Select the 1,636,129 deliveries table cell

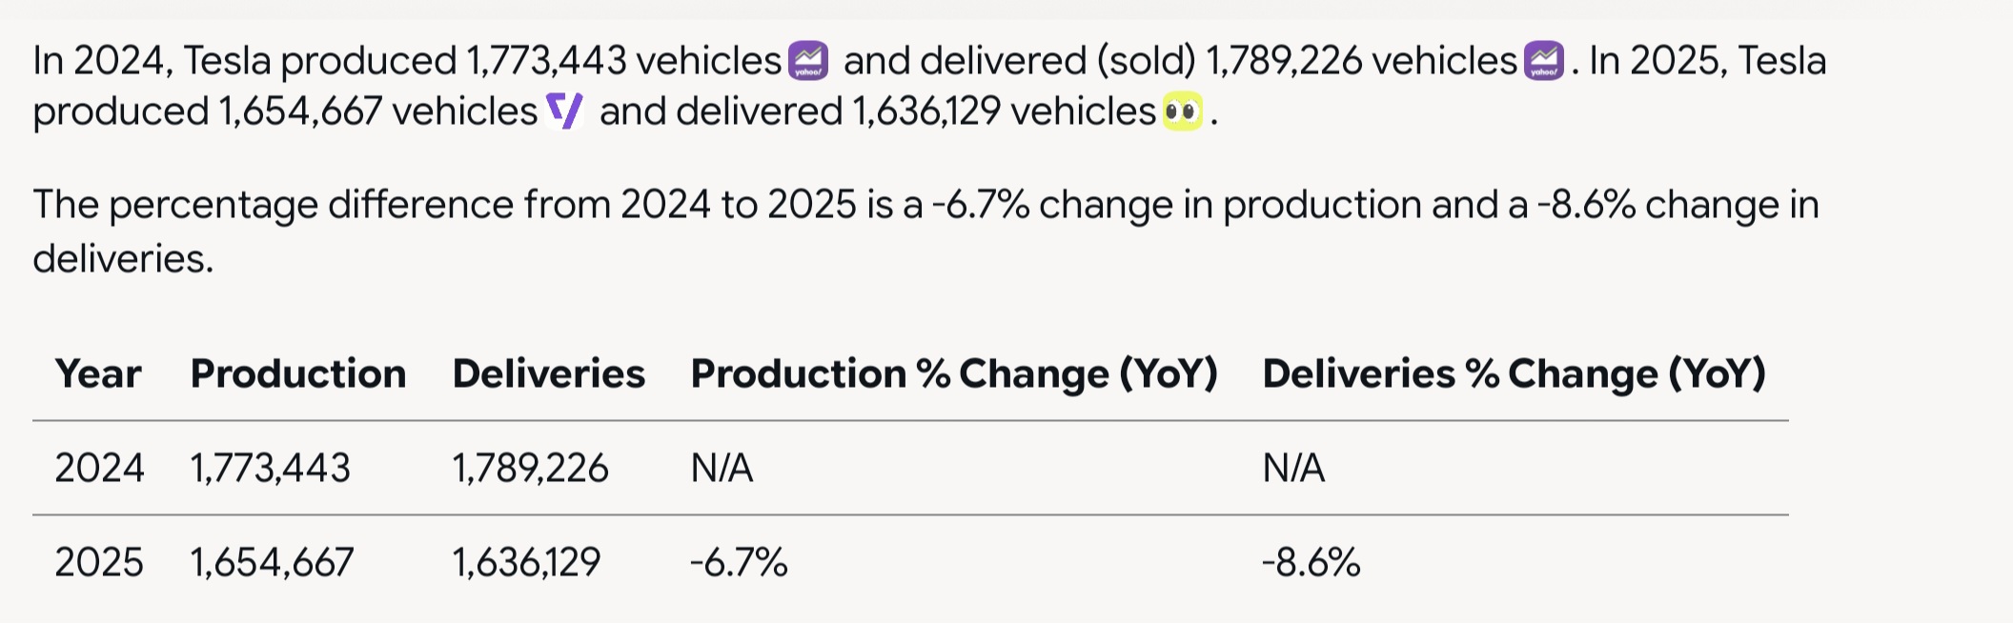point(526,562)
